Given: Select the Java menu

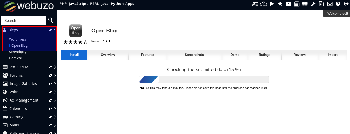Looking at the screenshot, I should (x=105, y=4).
